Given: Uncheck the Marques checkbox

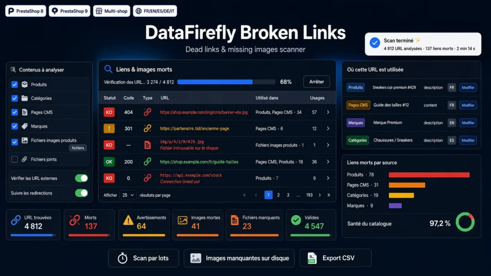Looking at the screenshot, I should click(x=14, y=126).
